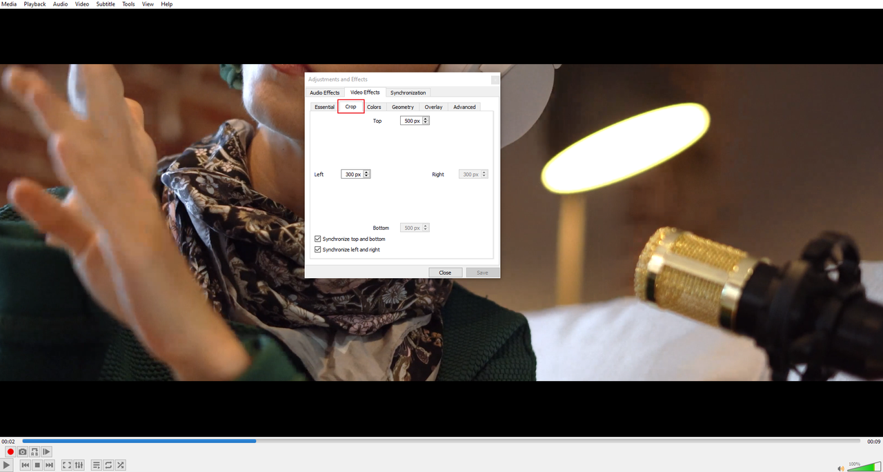
Task: Open the Playback menu
Action: (x=34, y=4)
